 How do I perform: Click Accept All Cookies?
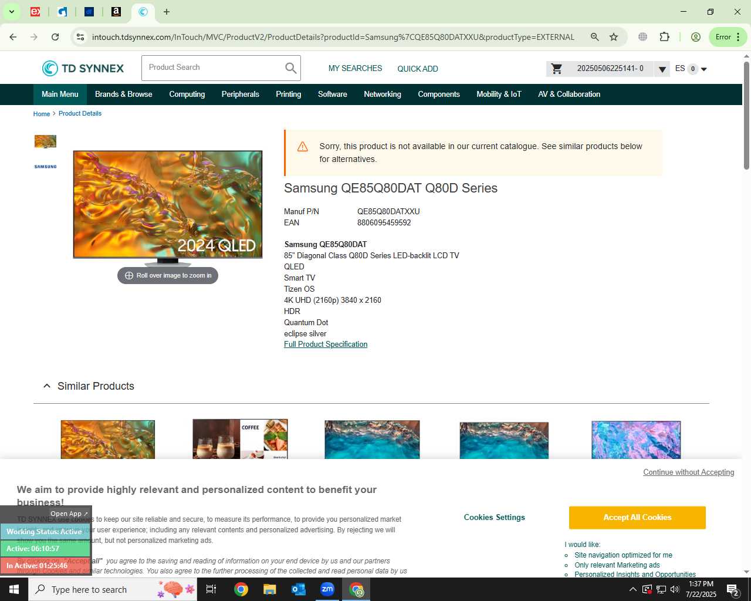click(637, 518)
